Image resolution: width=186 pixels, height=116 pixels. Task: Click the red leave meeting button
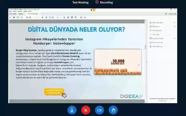[86, 110]
